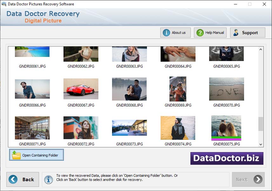The height and width of the screenshot is (191, 272).
Task: Click the info icon beside the recovery instructions
Action: coord(49,180)
